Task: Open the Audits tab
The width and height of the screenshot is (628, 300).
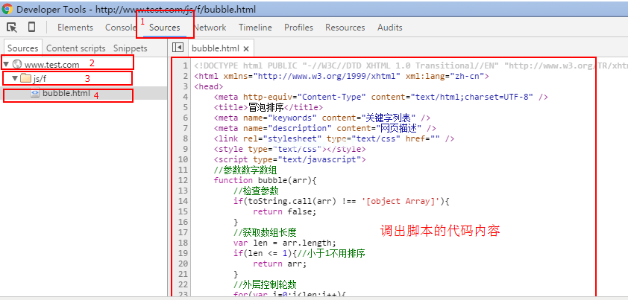Action: pos(389,28)
